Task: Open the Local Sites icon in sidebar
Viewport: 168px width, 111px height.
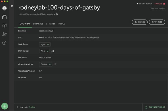Action: pos(5,17)
